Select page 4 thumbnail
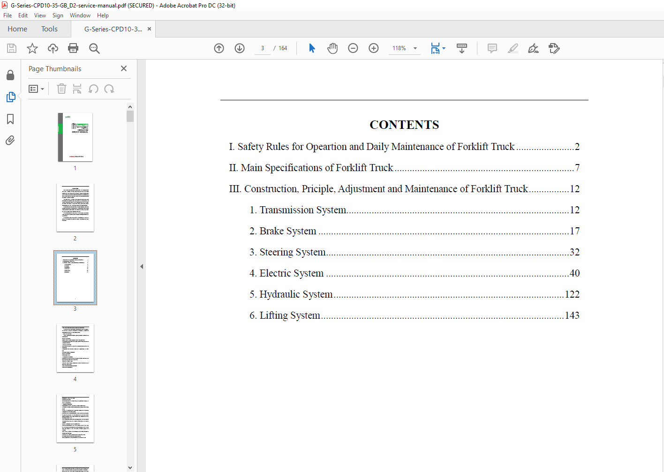664x472 pixels. tap(75, 348)
